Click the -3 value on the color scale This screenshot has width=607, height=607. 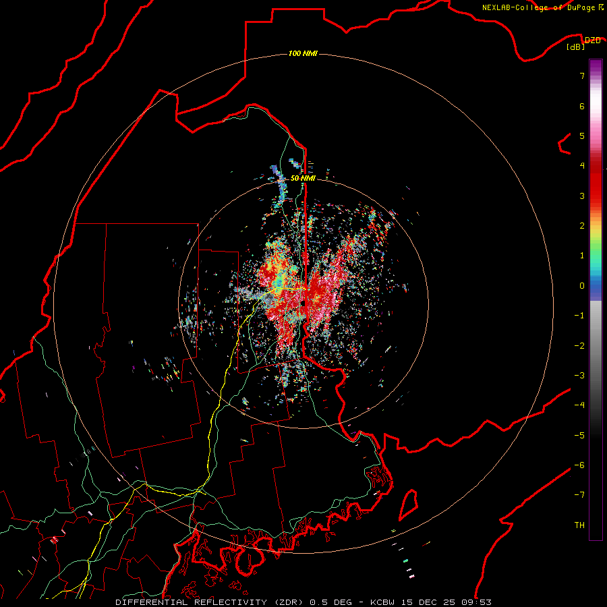click(579, 376)
